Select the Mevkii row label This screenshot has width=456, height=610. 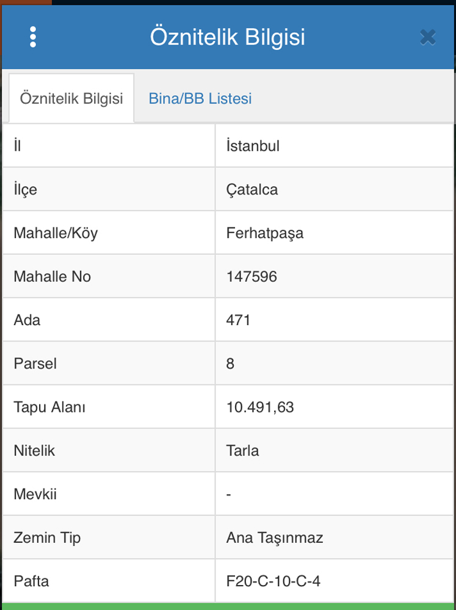[x=35, y=494]
